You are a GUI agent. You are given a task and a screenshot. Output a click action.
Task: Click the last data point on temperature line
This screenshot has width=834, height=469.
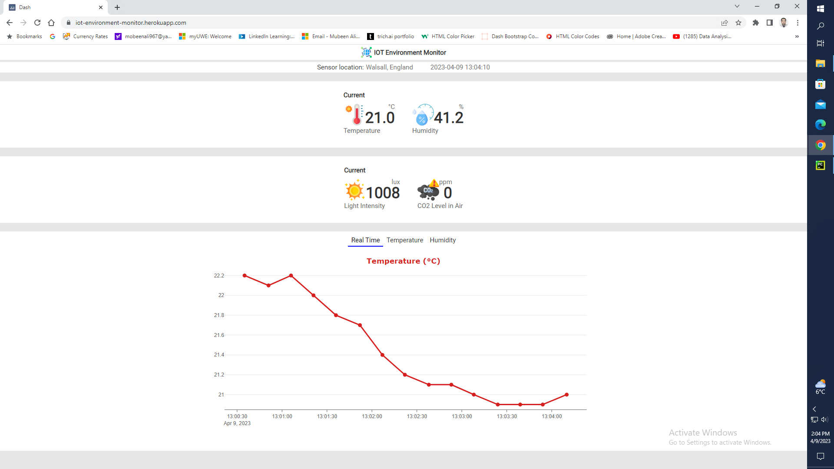point(566,395)
